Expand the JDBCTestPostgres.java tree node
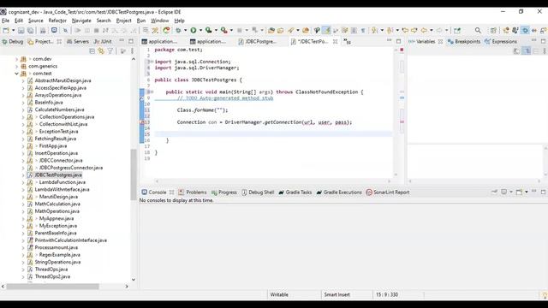Image resolution: width=548 pixels, height=308 pixels. pos(23,175)
